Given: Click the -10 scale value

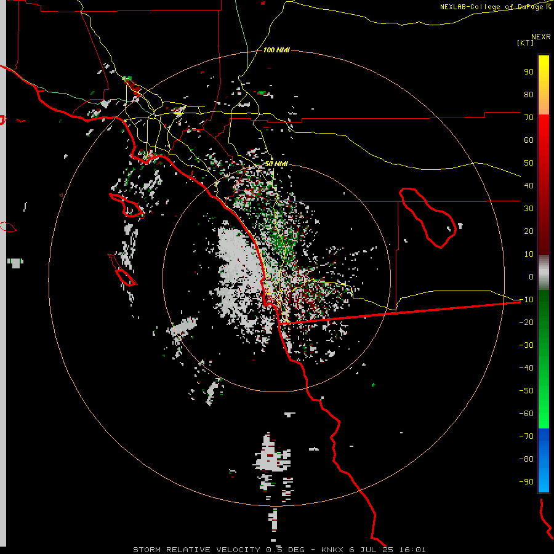Looking at the screenshot, I should 526,300.
